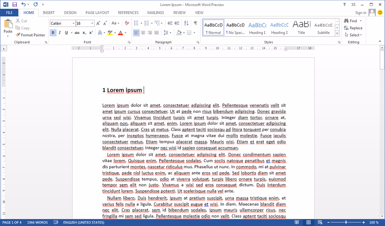Apply the Title style
385x226 pixels.
pyautogui.click(x=302, y=28)
